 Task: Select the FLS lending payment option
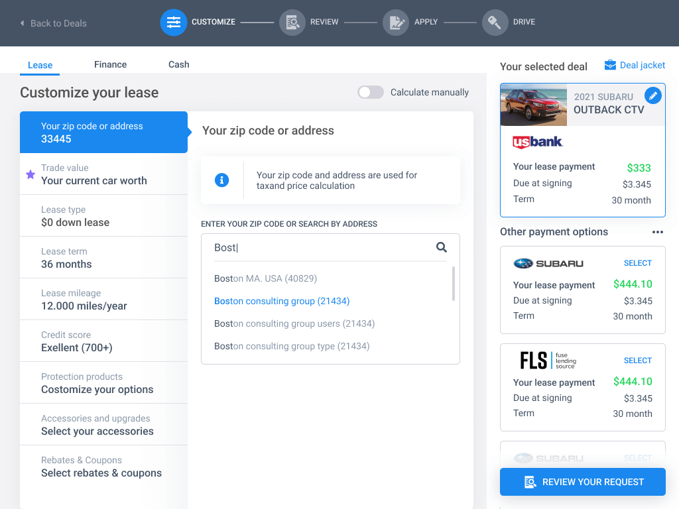(637, 361)
